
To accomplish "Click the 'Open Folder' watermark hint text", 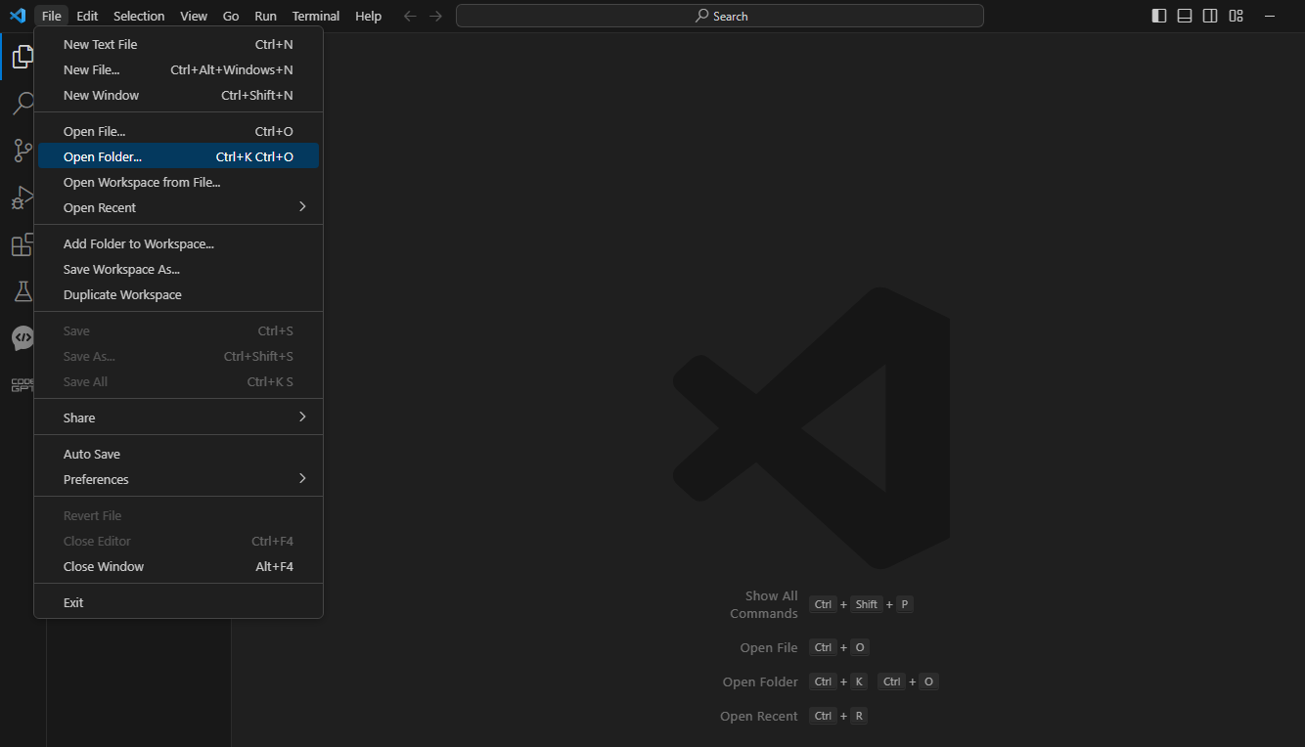I will pos(760,681).
